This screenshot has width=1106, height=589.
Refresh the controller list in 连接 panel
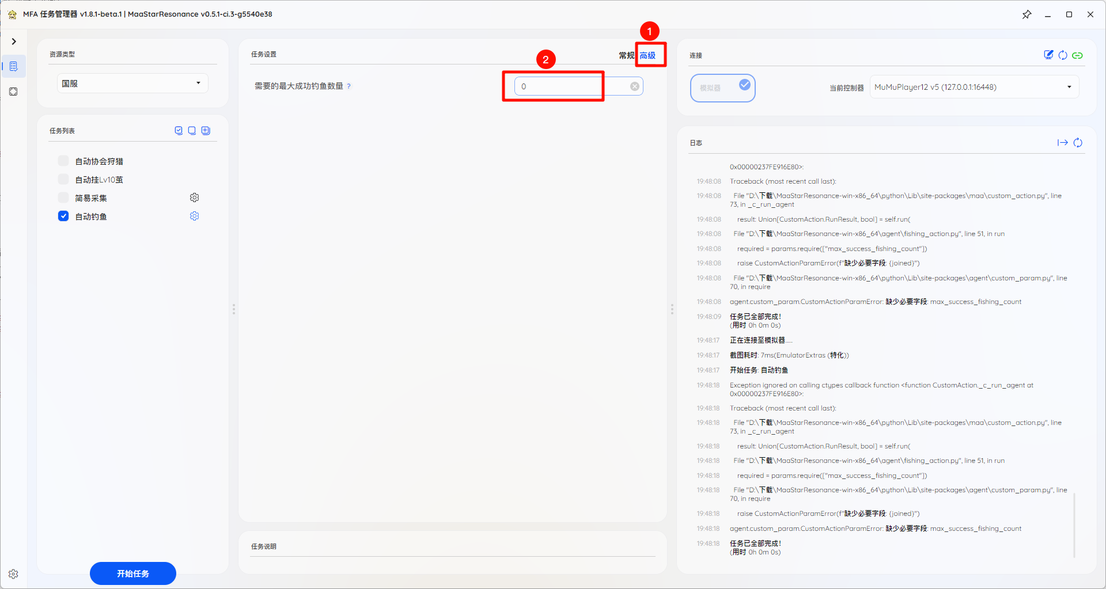(x=1063, y=55)
